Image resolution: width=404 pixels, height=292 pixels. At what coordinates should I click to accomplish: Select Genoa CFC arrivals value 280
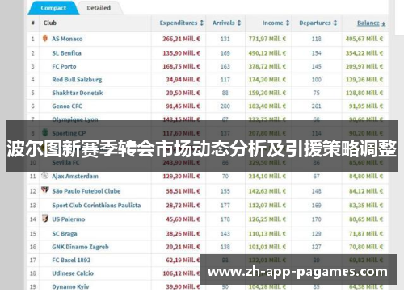point(225,106)
